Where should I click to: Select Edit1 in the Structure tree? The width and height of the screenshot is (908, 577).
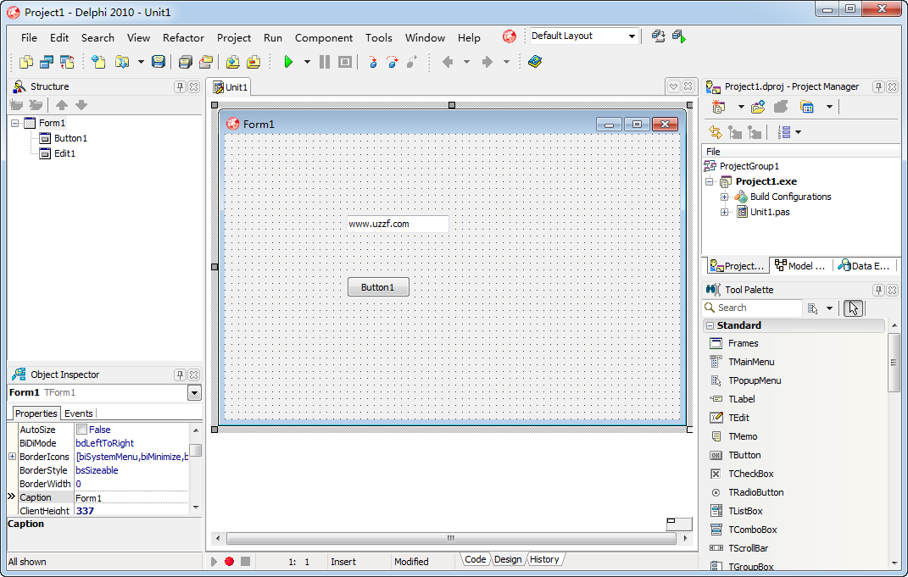[x=64, y=154]
